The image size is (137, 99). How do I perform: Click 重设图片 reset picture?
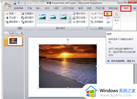27,22
